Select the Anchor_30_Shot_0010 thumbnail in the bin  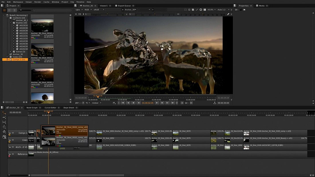pyautogui.click(x=42, y=26)
